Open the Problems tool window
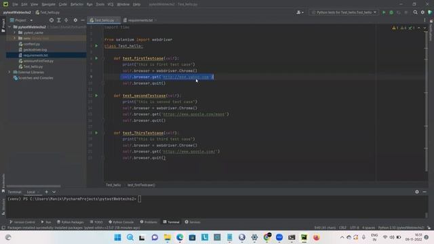434x244 pixels. click(149, 222)
